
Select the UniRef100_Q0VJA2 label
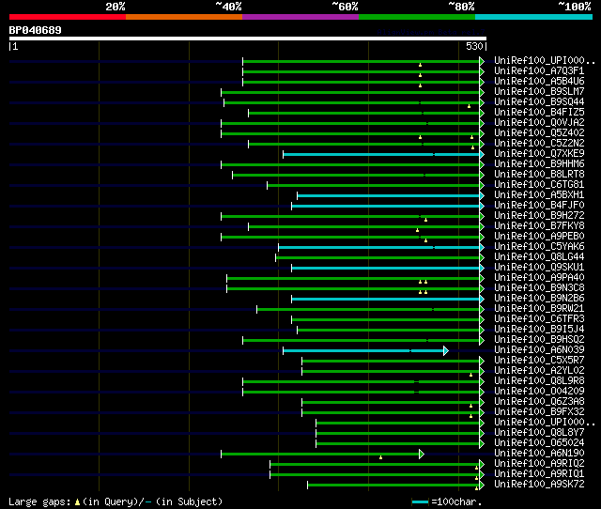pyautogui.click(x=539, y=123)
